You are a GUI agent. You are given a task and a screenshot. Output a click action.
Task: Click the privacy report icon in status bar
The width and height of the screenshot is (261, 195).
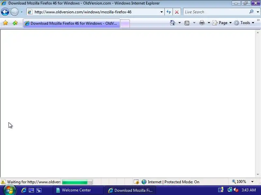(x=136, y=182)
